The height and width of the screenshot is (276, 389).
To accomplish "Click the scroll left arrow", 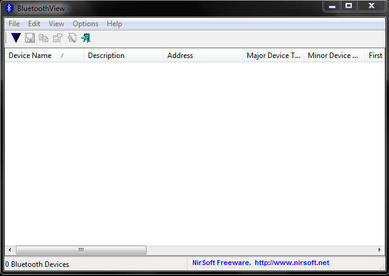I will (x=10, y=250).
